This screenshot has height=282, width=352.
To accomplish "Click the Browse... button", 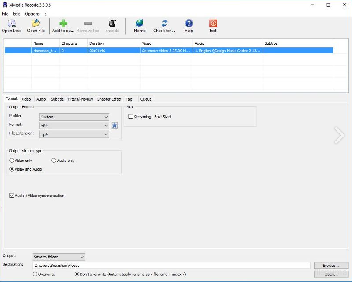I will (331, 266).
